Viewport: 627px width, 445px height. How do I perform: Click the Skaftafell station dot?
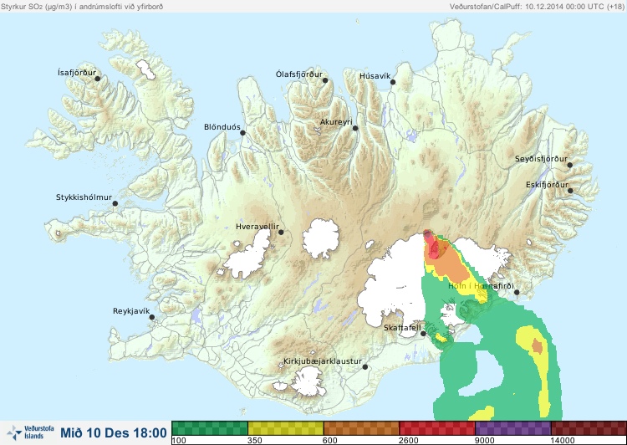(x=423, y=334)
